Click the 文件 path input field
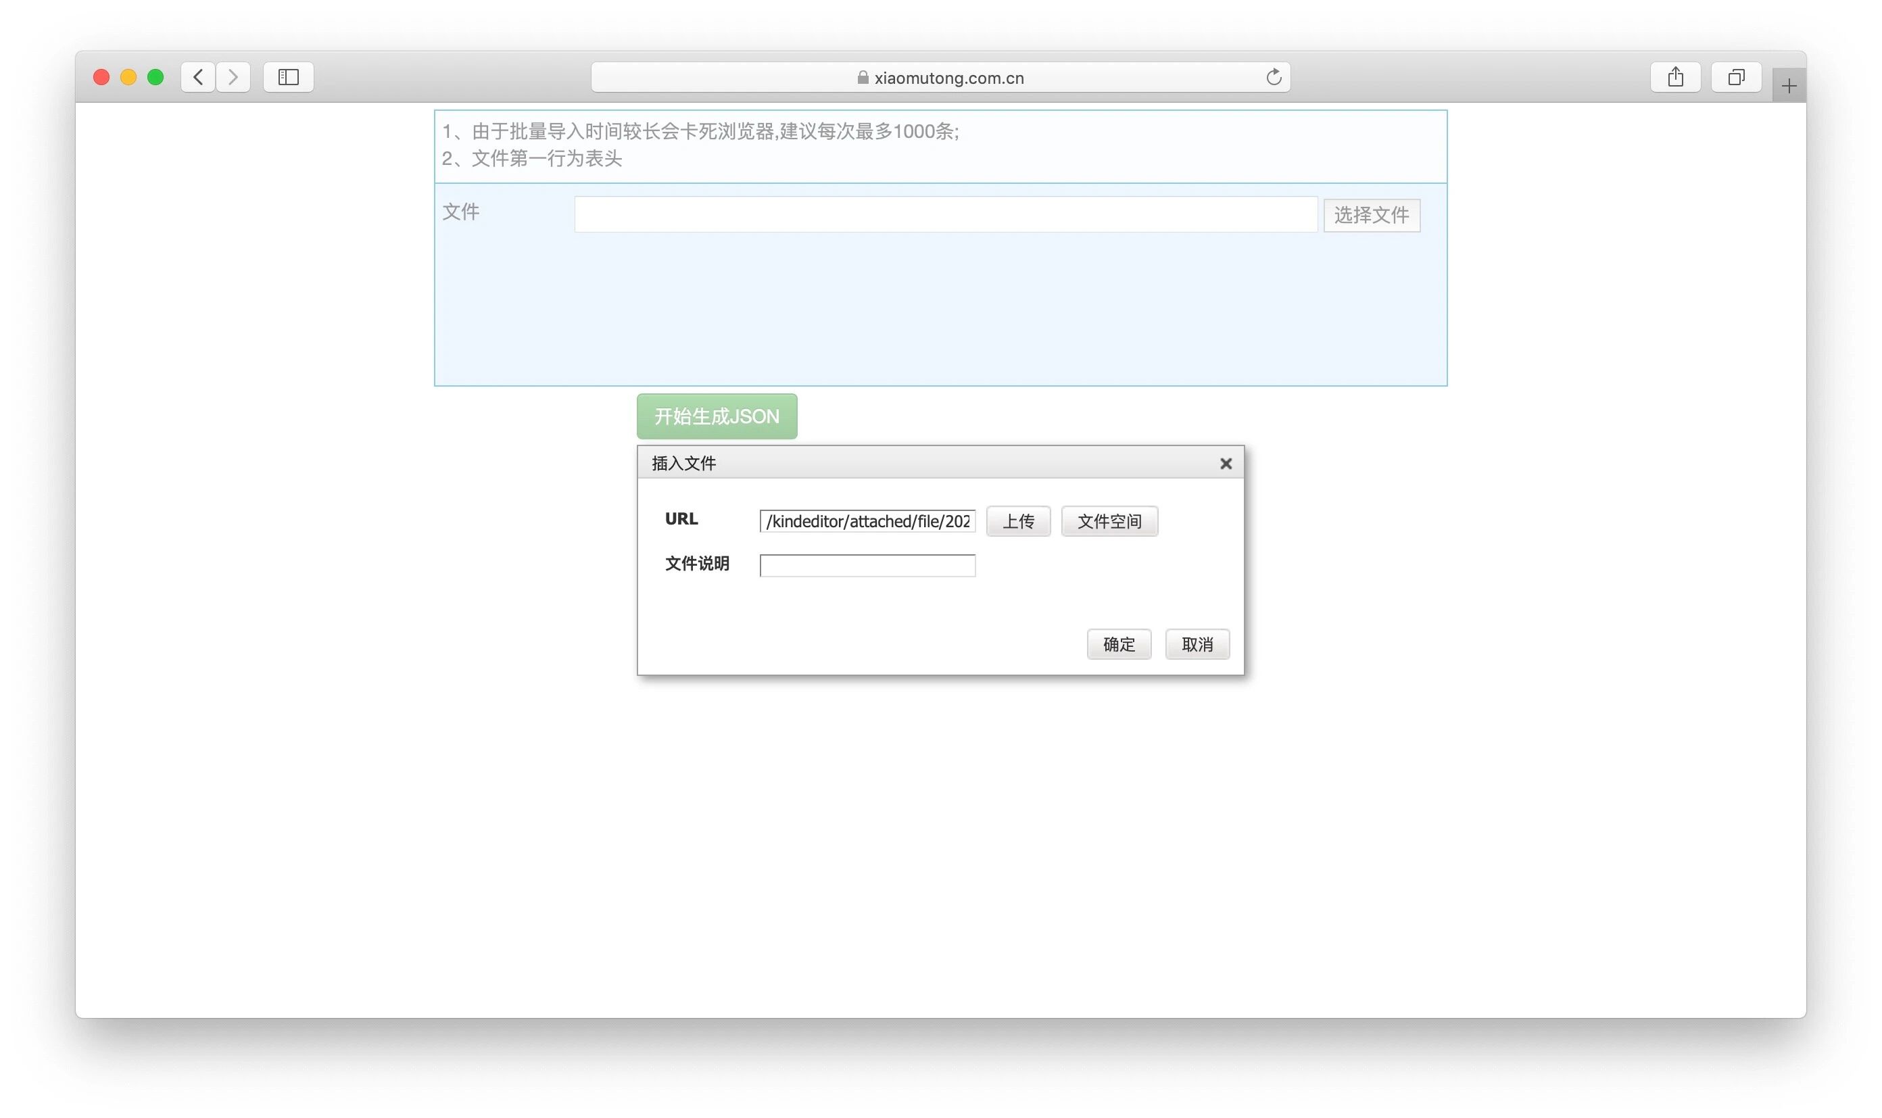 [x=945, y=215]
